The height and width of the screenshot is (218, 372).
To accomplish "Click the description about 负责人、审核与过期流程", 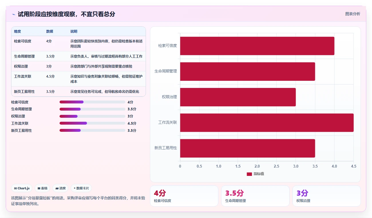I will point(106,56).
